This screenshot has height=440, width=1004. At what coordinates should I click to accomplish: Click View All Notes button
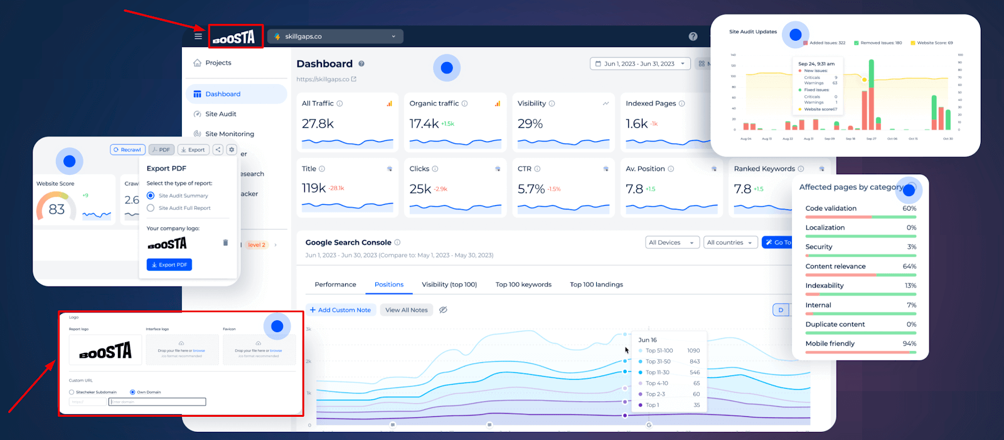point(407,310)
